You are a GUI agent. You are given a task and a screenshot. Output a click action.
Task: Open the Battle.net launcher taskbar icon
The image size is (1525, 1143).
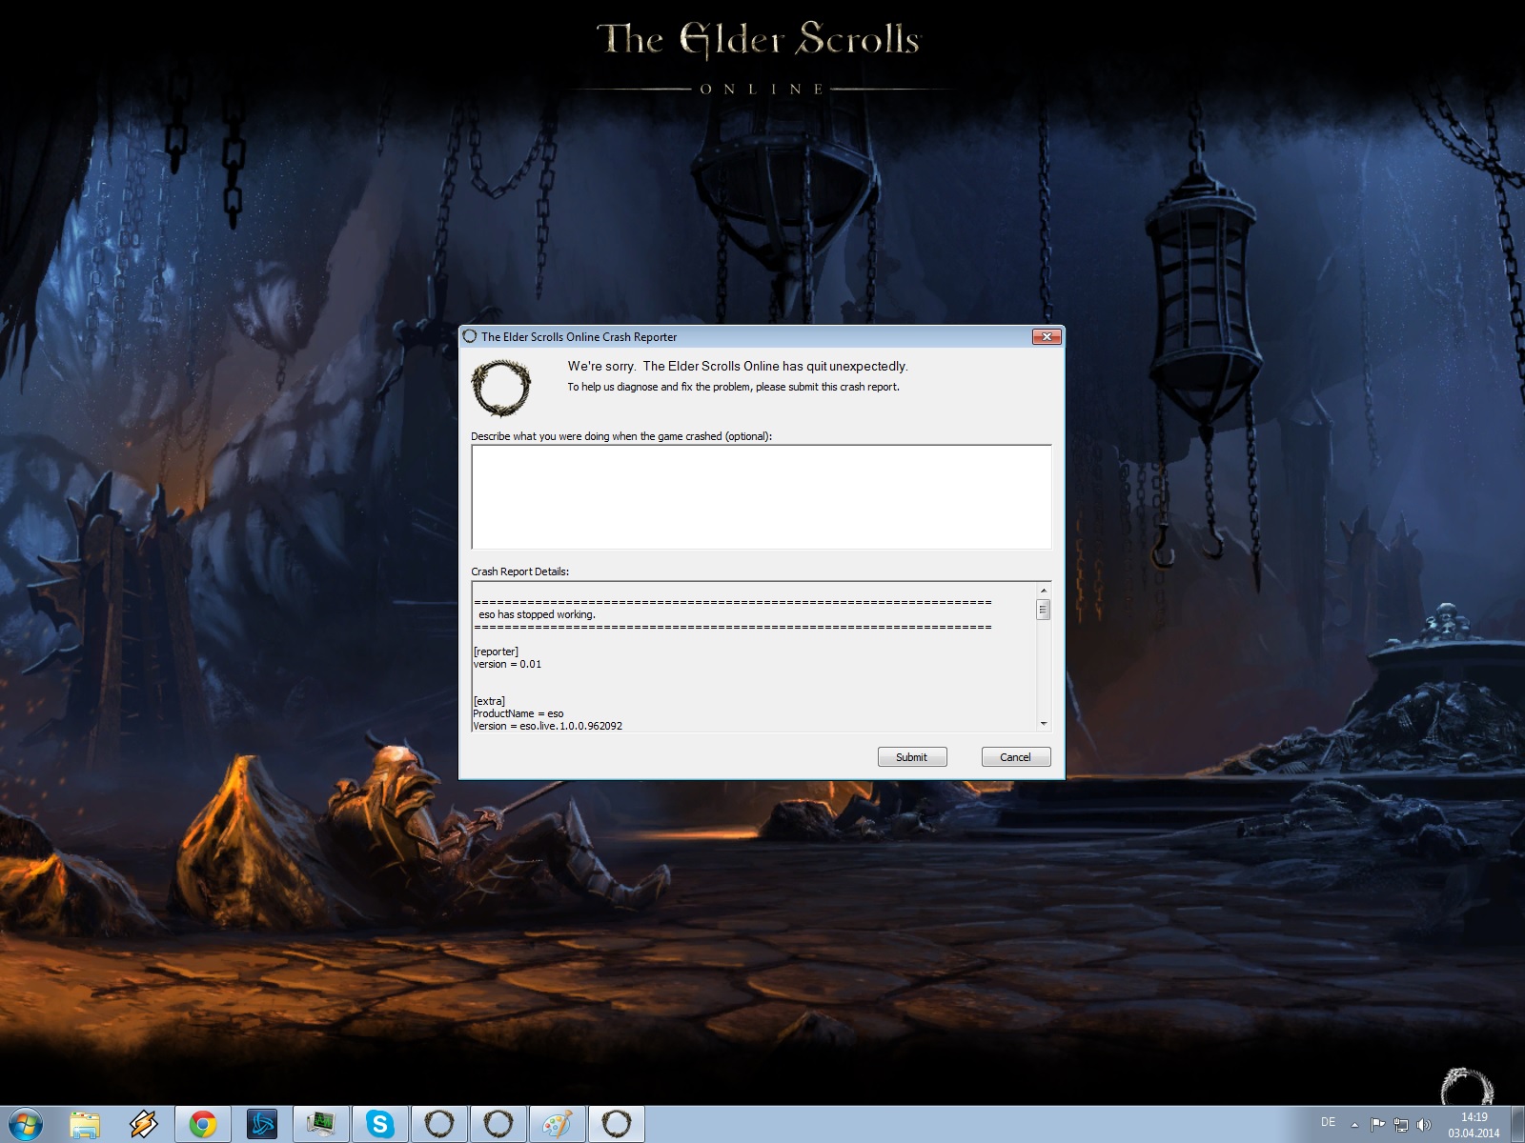(x=262, y=1124)
